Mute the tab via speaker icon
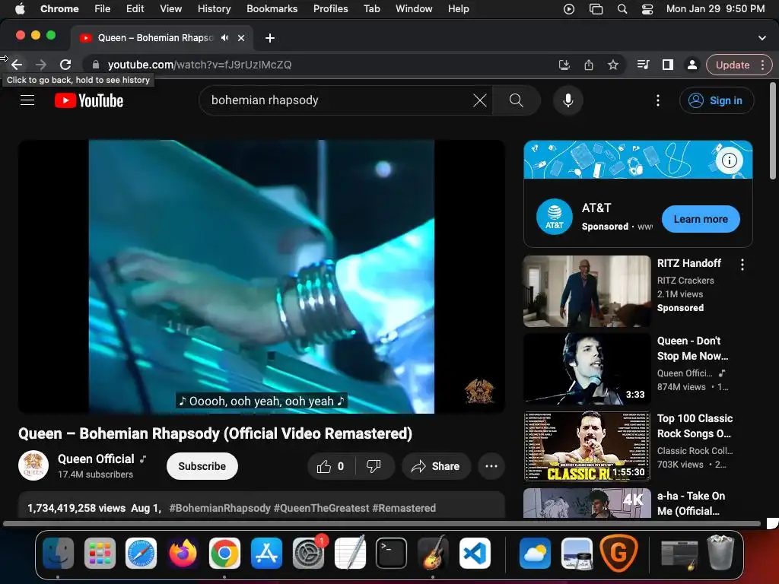Screen dimensions: 779x584 coord(225,38)
